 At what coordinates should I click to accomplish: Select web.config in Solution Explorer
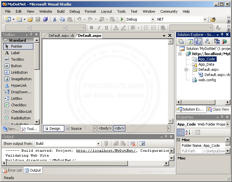(x=207, y=80)
